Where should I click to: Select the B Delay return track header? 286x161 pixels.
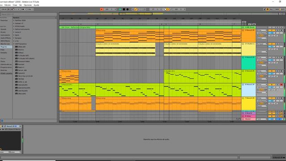pyautogui.click(x=248, y=116)
